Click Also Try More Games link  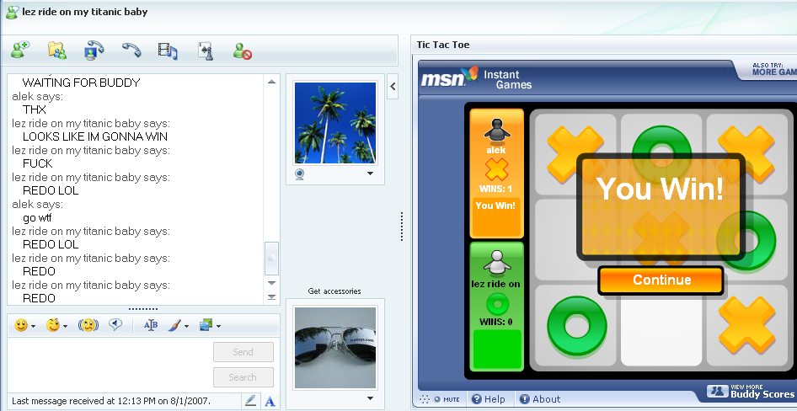pos(773,70)
